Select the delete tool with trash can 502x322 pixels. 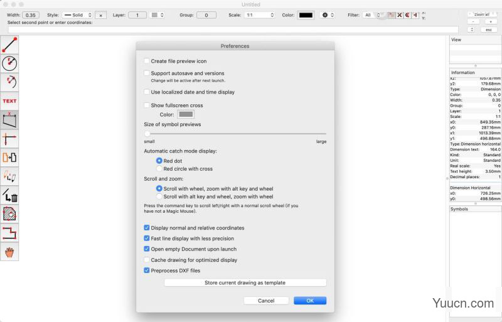point(9,195)
